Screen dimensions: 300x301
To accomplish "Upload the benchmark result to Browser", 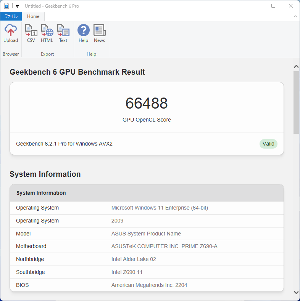I will pos(11,34).
